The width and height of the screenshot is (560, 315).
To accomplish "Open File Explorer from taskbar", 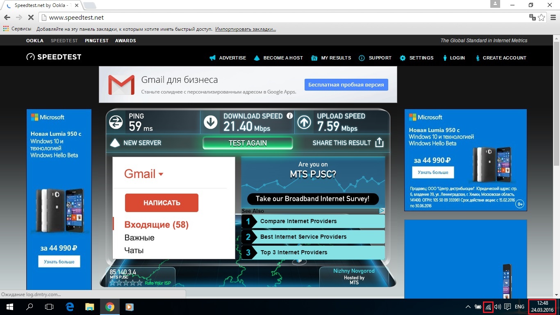I will click(x=89, y=306).
